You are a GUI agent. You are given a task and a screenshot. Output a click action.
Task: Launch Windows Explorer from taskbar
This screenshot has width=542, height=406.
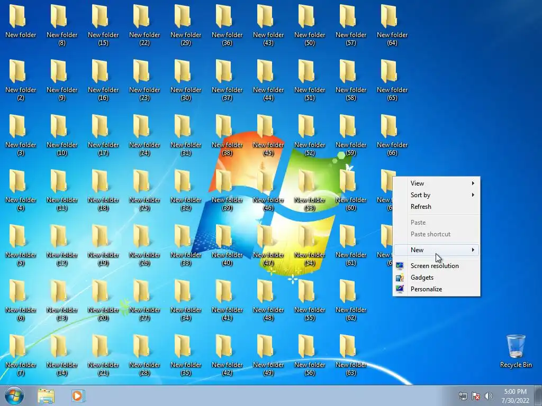pyautogui.click(x=46, y=395)
